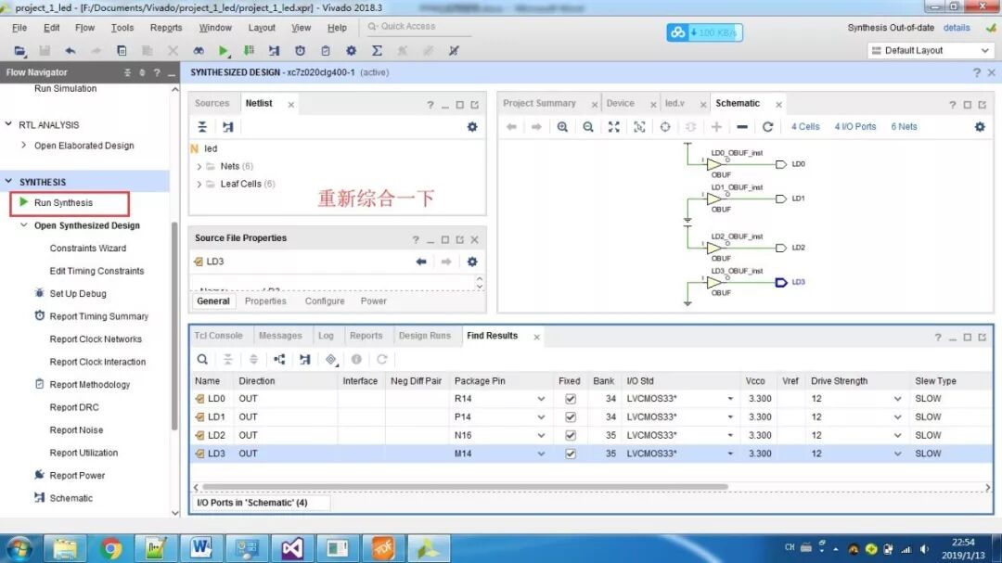Screen dimensions: 1002x563
Task: Click Collapse All icon in Netlist panel
Action: (x=202, y=126)
